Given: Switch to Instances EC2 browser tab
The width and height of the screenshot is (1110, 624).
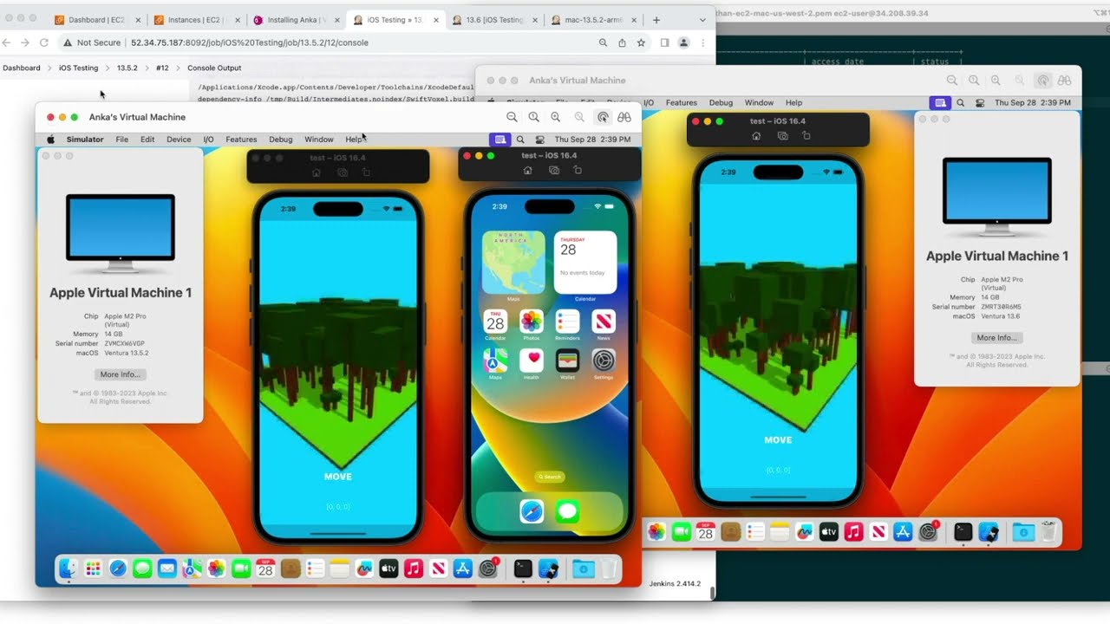Looking at the screenshot, I should [196, 20].
